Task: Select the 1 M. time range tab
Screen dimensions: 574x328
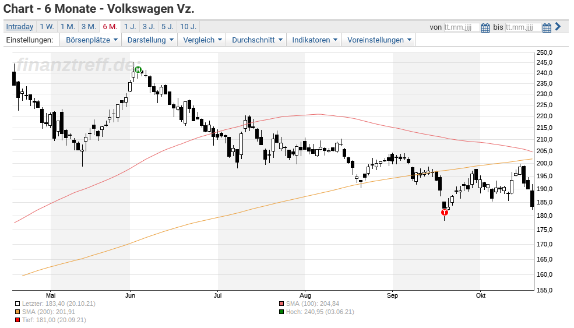Action: pyautogui.click(x=68, y=27)
